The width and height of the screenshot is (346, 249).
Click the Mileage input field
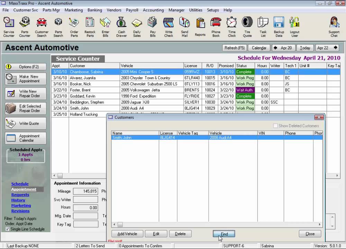coord(85,191)
